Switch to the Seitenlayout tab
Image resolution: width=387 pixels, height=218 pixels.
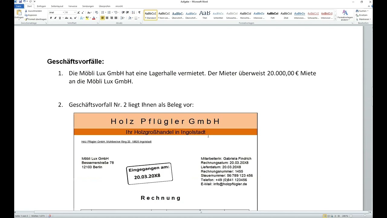57,6
